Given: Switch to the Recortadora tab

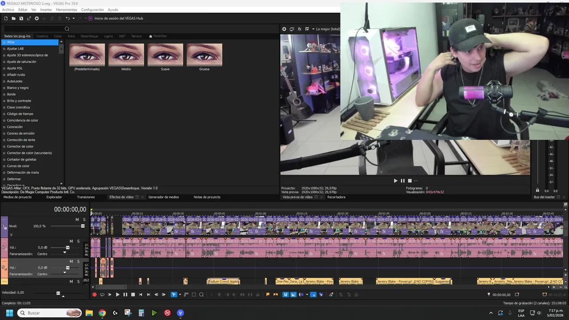Looking at the screenshot, I should point(336,197).
